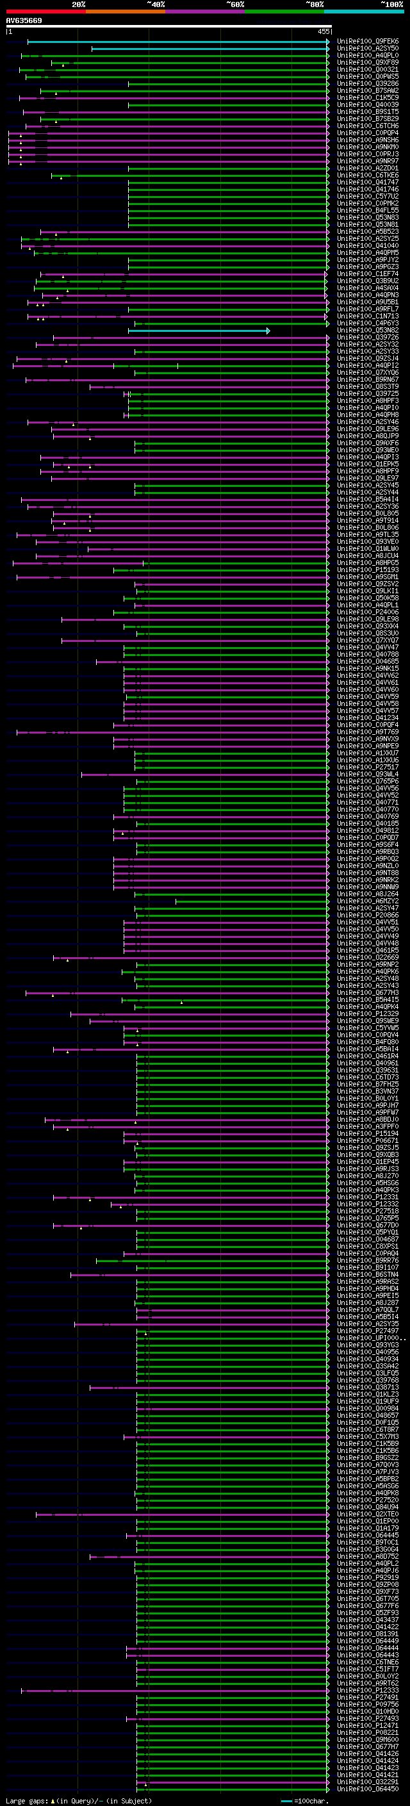The height and width of the screenshot is (1806, 410).
Task: Choose hit UniRef100_B4FL55
Action: 368,210
